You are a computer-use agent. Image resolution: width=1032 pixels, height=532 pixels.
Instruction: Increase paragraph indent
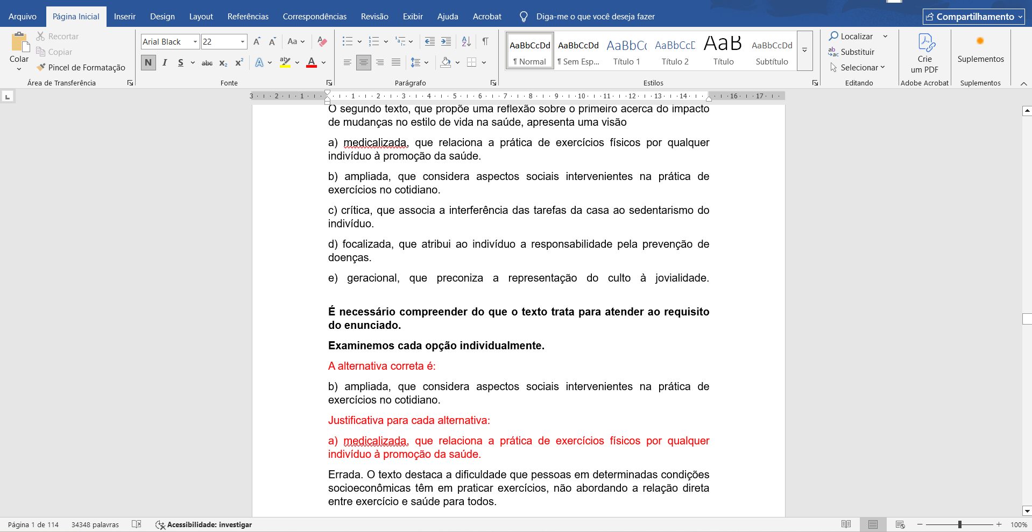coord(446,41)
